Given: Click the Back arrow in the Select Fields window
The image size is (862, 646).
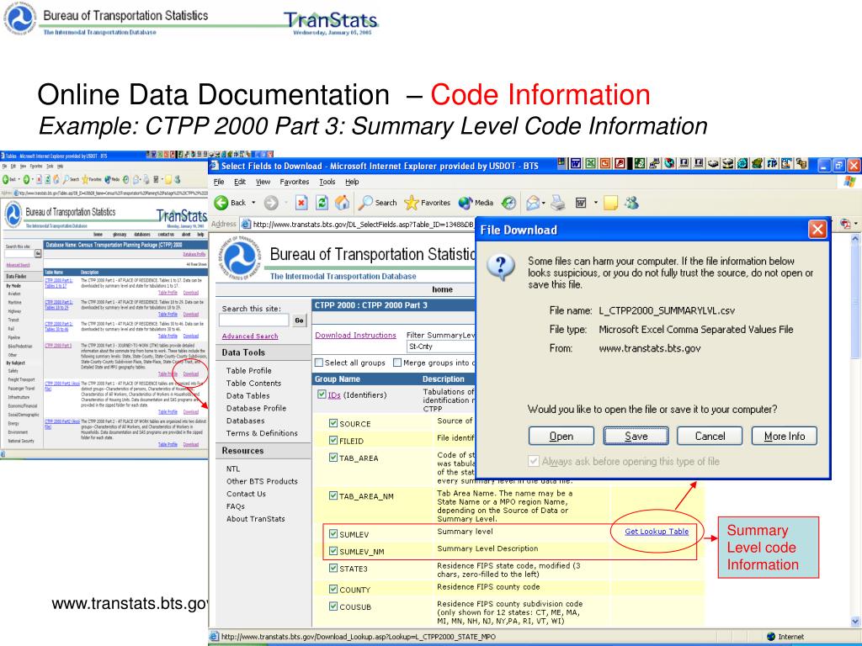Looking at the screenshot, I should (221, 203).
